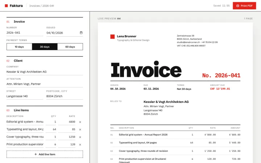261x163 pixels.
Task: Edit the Company field Kessler & Vogt
Action: pyautogui.click(x=45, y=72)
